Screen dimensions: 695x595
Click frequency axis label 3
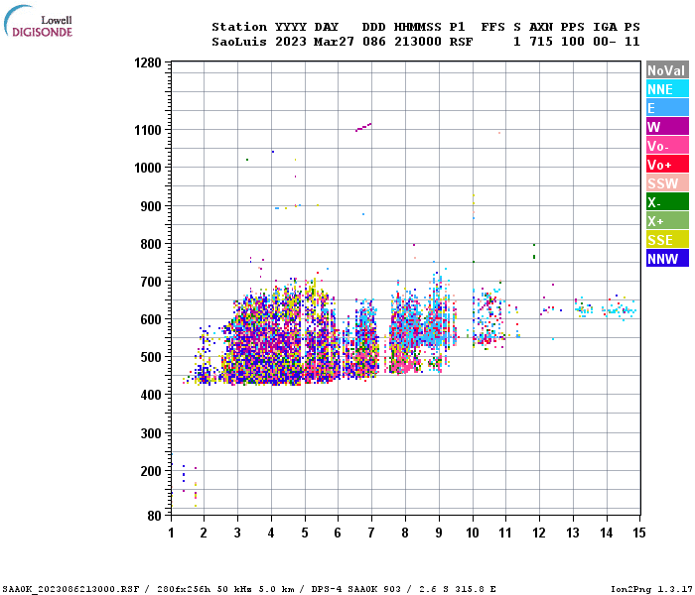click(x=237, y=533)
